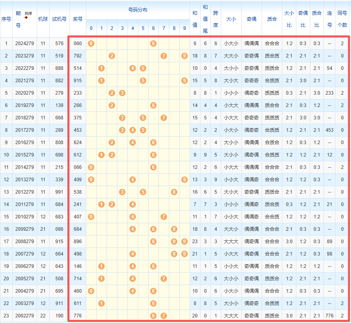Click the orange 9 ball in row 2023279
This screenshot has width=351, height=323.
tap(184, 56)
